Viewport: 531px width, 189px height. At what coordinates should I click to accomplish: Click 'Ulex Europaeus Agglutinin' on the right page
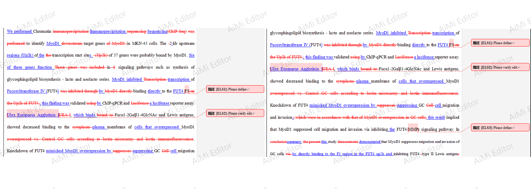(295, 69)
